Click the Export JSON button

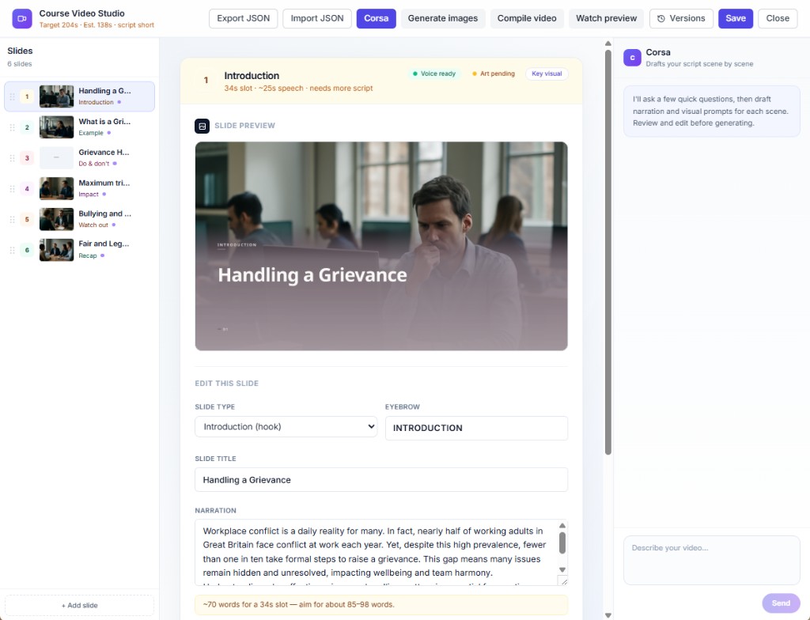point(244,19)
